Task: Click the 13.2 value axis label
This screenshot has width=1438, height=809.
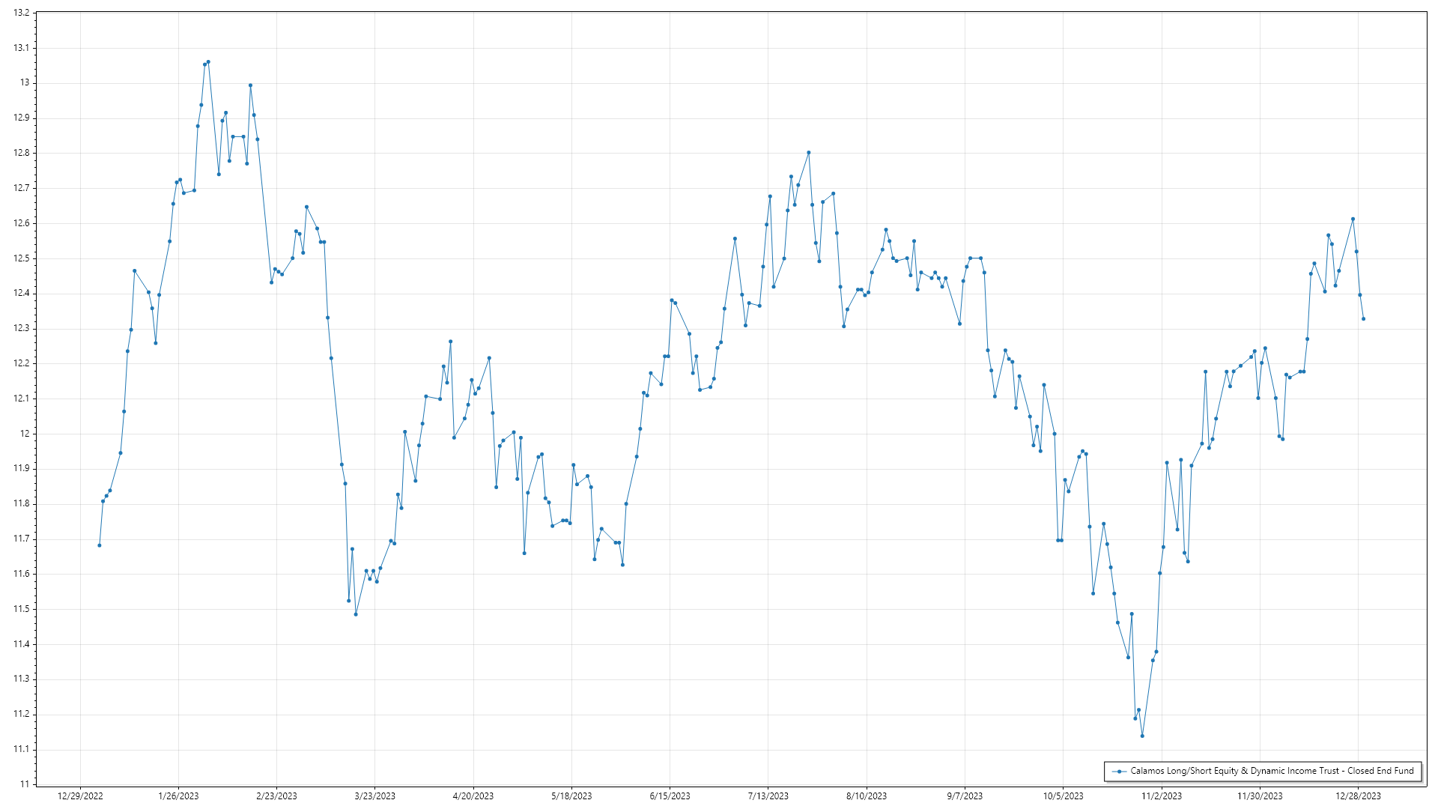Action: 22,13
